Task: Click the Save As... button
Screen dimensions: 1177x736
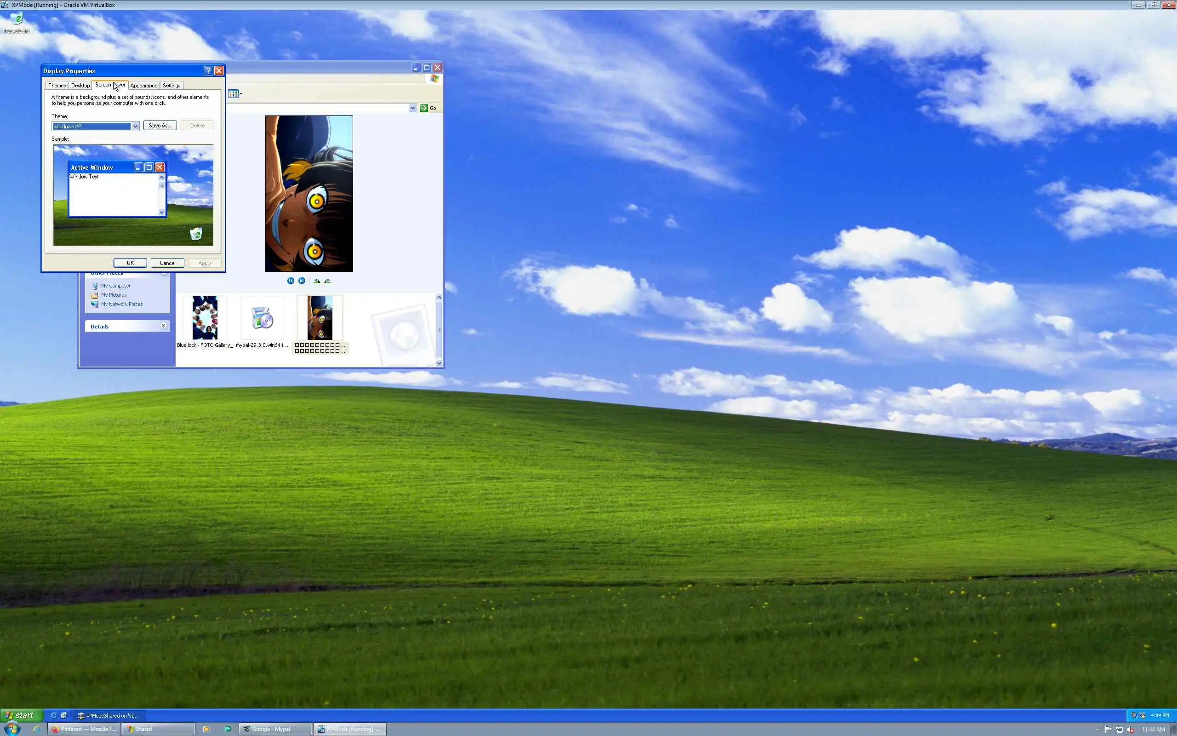Action: coord(160,126)
